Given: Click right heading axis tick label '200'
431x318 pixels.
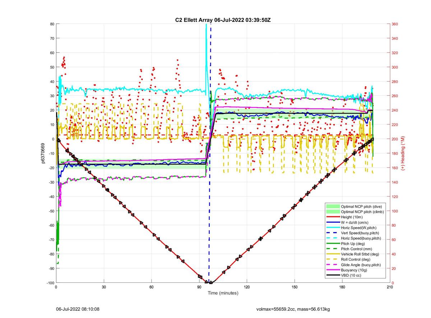Looking at the screenshot, I should pos(395,139).
